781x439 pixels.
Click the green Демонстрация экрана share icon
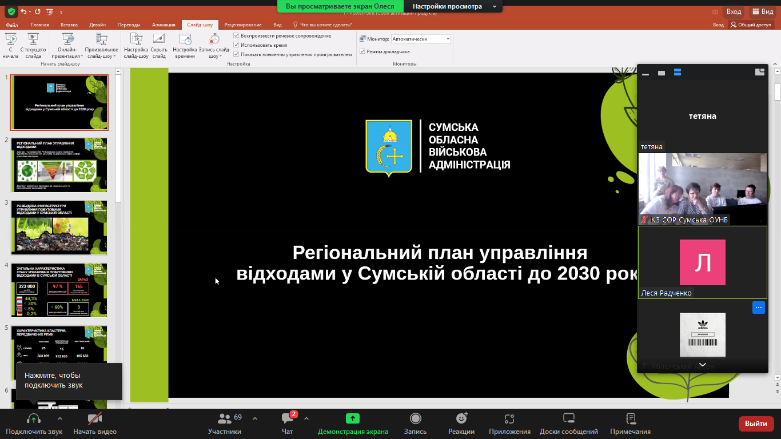click(353, 419)
